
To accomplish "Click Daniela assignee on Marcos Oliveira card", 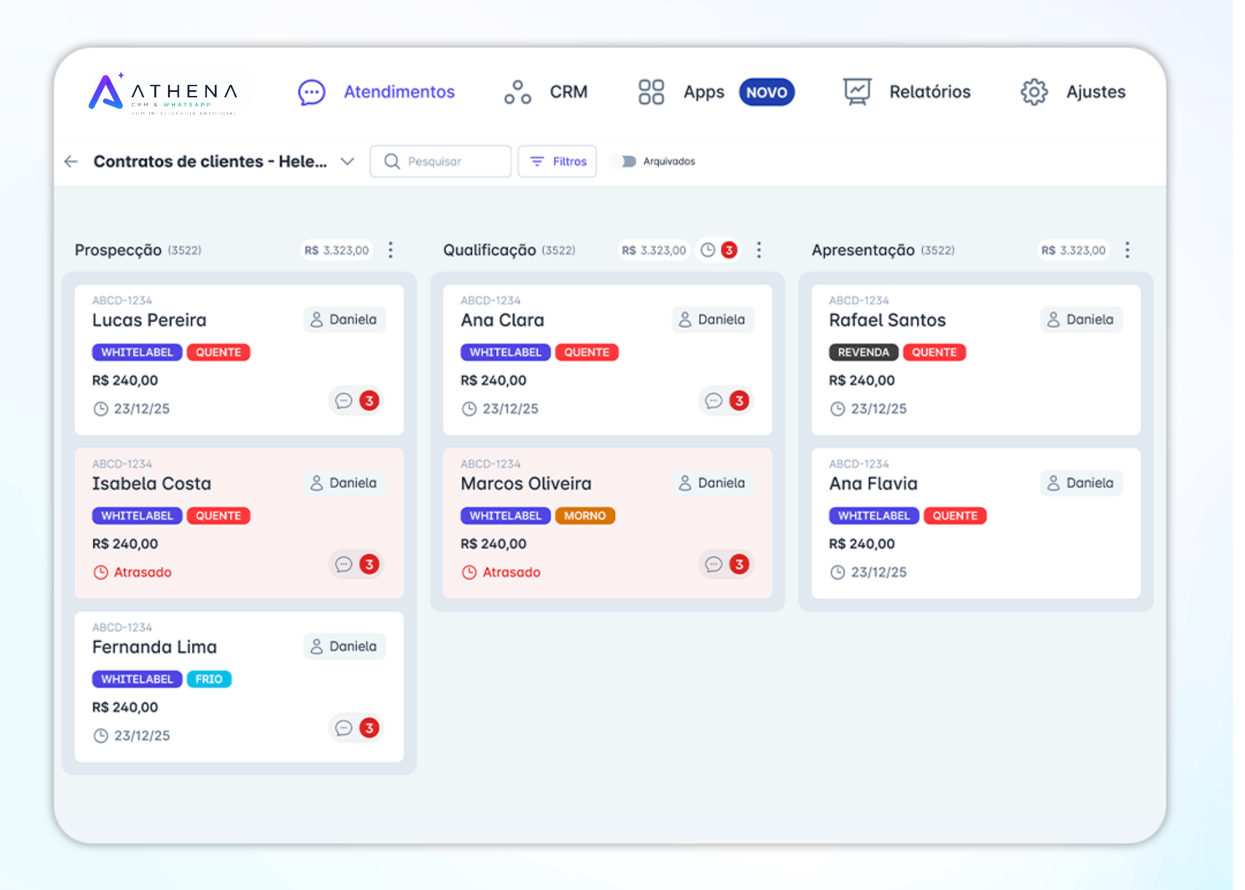I will click(713, 483).
